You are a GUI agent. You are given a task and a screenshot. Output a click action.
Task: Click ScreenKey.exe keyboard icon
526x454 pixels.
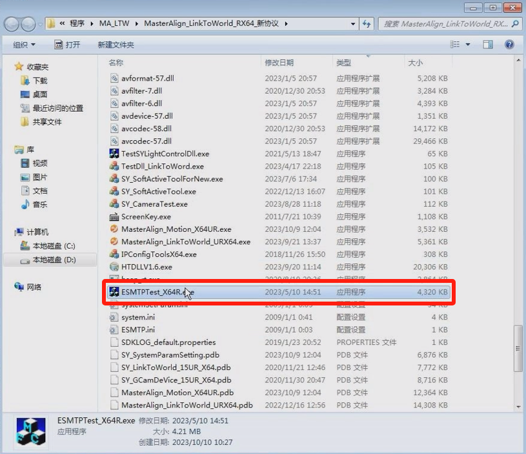pos(114,217)
